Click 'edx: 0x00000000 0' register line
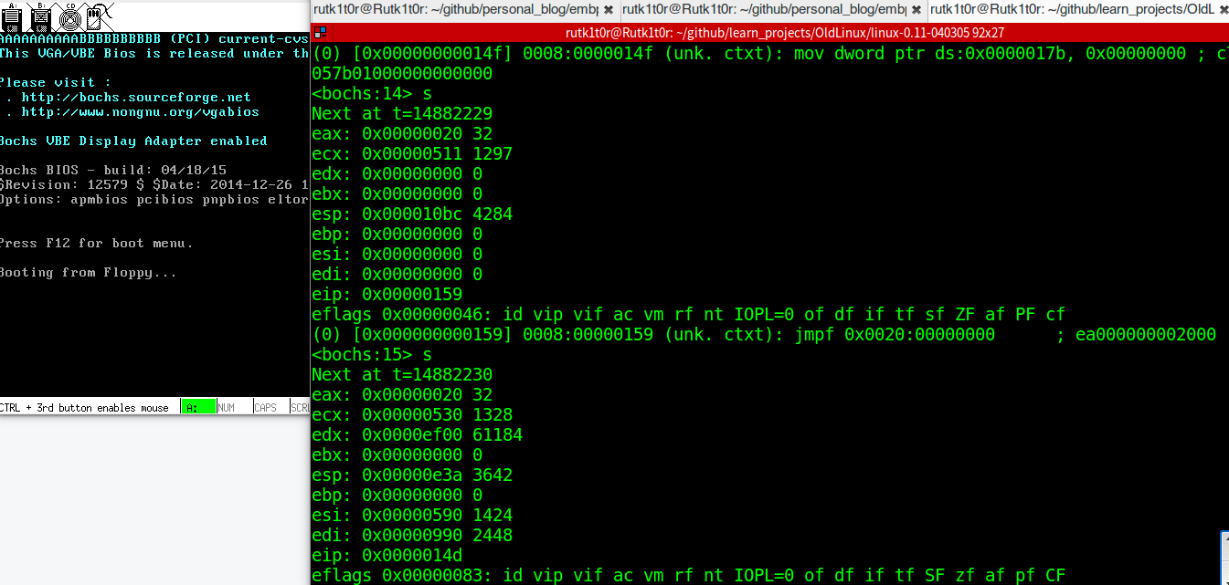This screenshot has height=585, width=1229. point(397,173)
